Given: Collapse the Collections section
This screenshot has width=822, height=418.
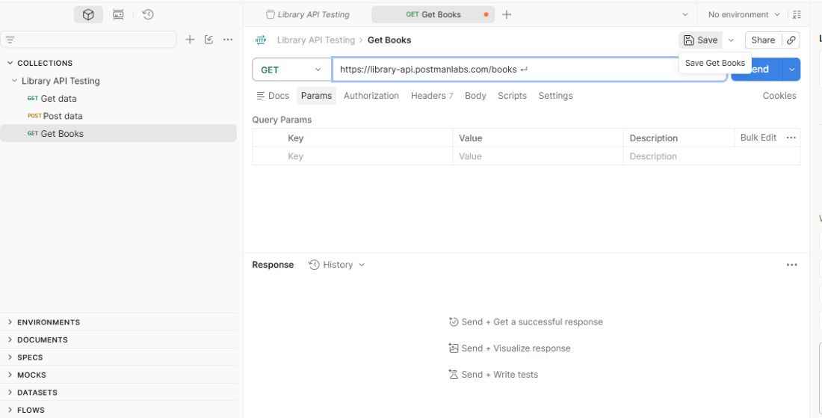Looking at the screenshot, I should click(10, 63).
